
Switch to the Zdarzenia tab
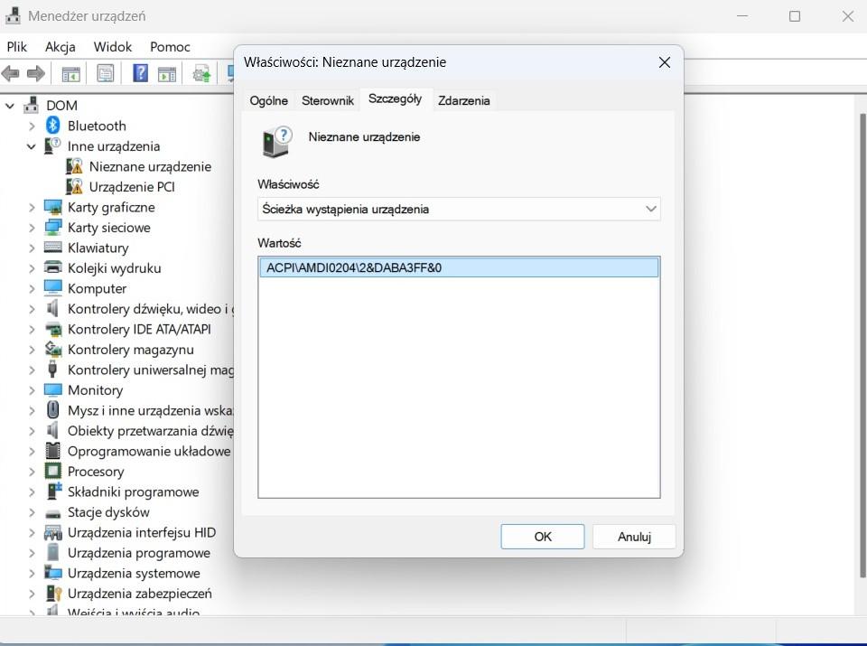tap(463, 100)
